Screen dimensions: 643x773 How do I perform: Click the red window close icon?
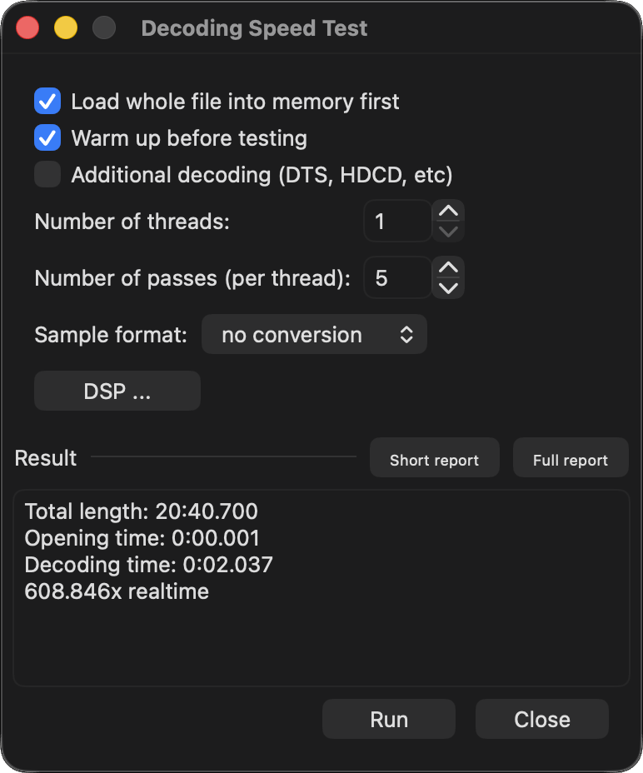point(28,28)
